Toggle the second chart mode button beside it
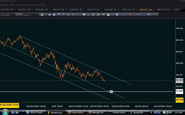Viewport: 185px width, 115px height. 54,15
